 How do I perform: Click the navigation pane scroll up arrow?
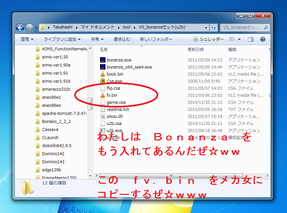pos(90,48)
